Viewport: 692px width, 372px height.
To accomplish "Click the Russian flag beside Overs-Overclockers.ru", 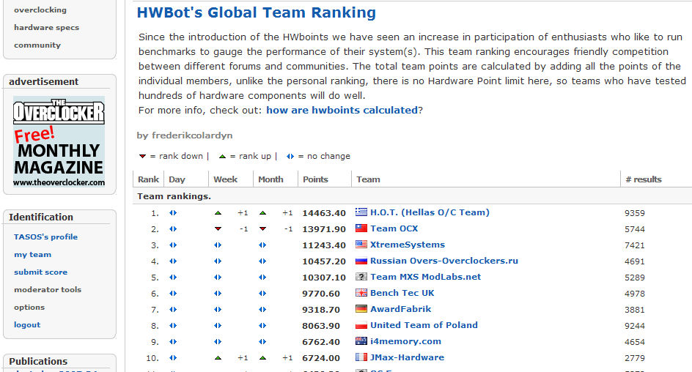I will click(361, 261).
